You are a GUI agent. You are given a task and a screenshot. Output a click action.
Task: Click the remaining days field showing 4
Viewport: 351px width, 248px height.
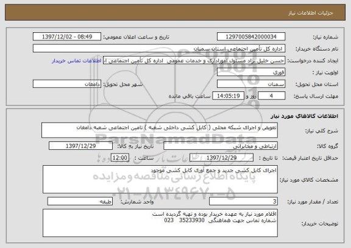272,96
